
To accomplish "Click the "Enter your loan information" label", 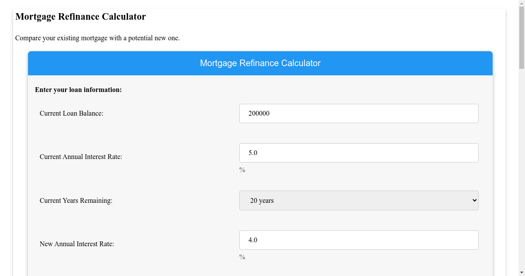I will click(x=78, y=89).
